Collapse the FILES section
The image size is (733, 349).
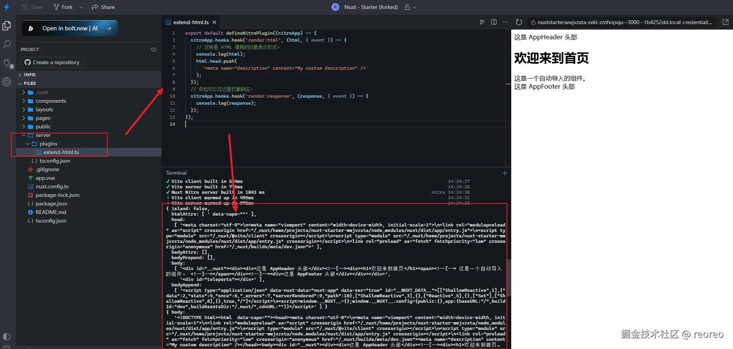pyautogui.click(x=89, y=83)
